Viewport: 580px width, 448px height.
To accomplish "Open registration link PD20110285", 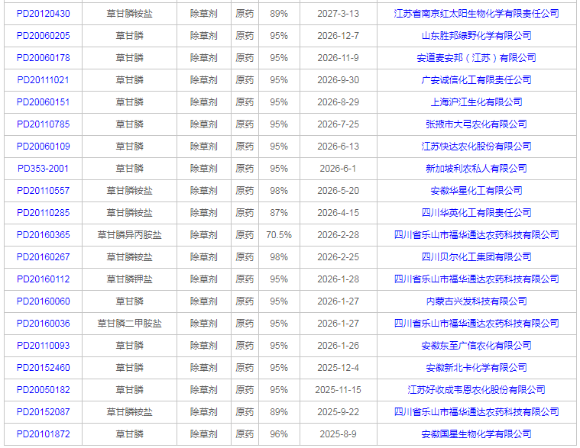I will coord(44,213).
